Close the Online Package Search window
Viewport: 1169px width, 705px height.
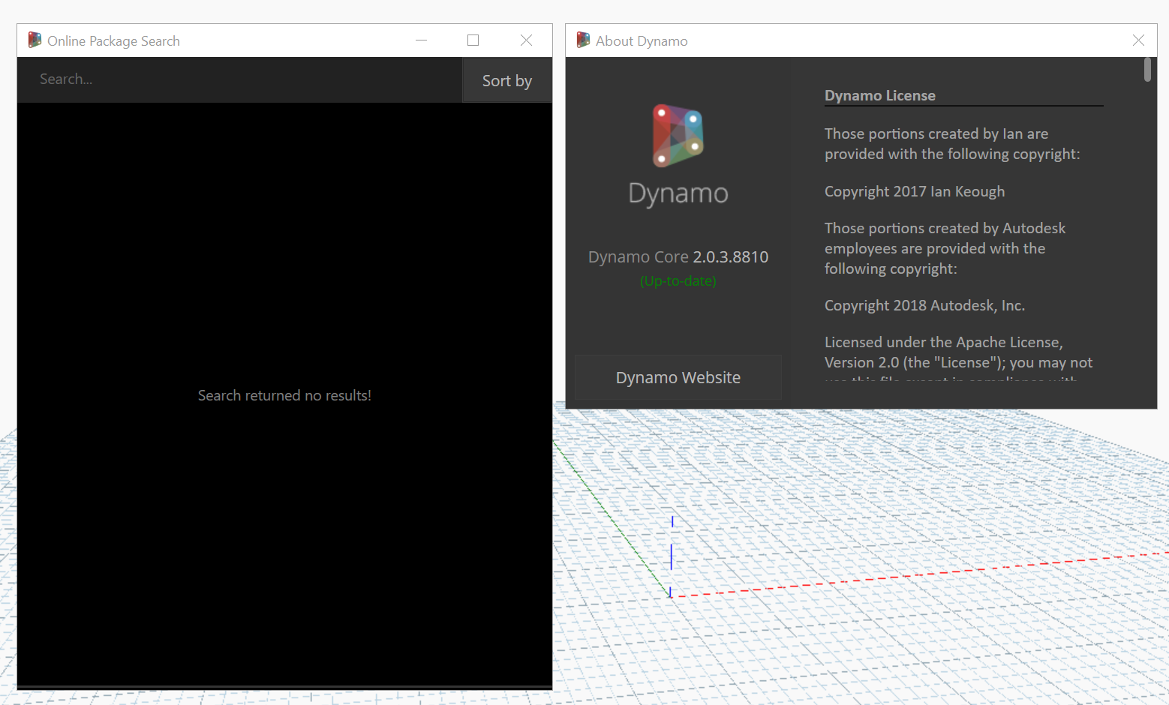tap(526, 40)
